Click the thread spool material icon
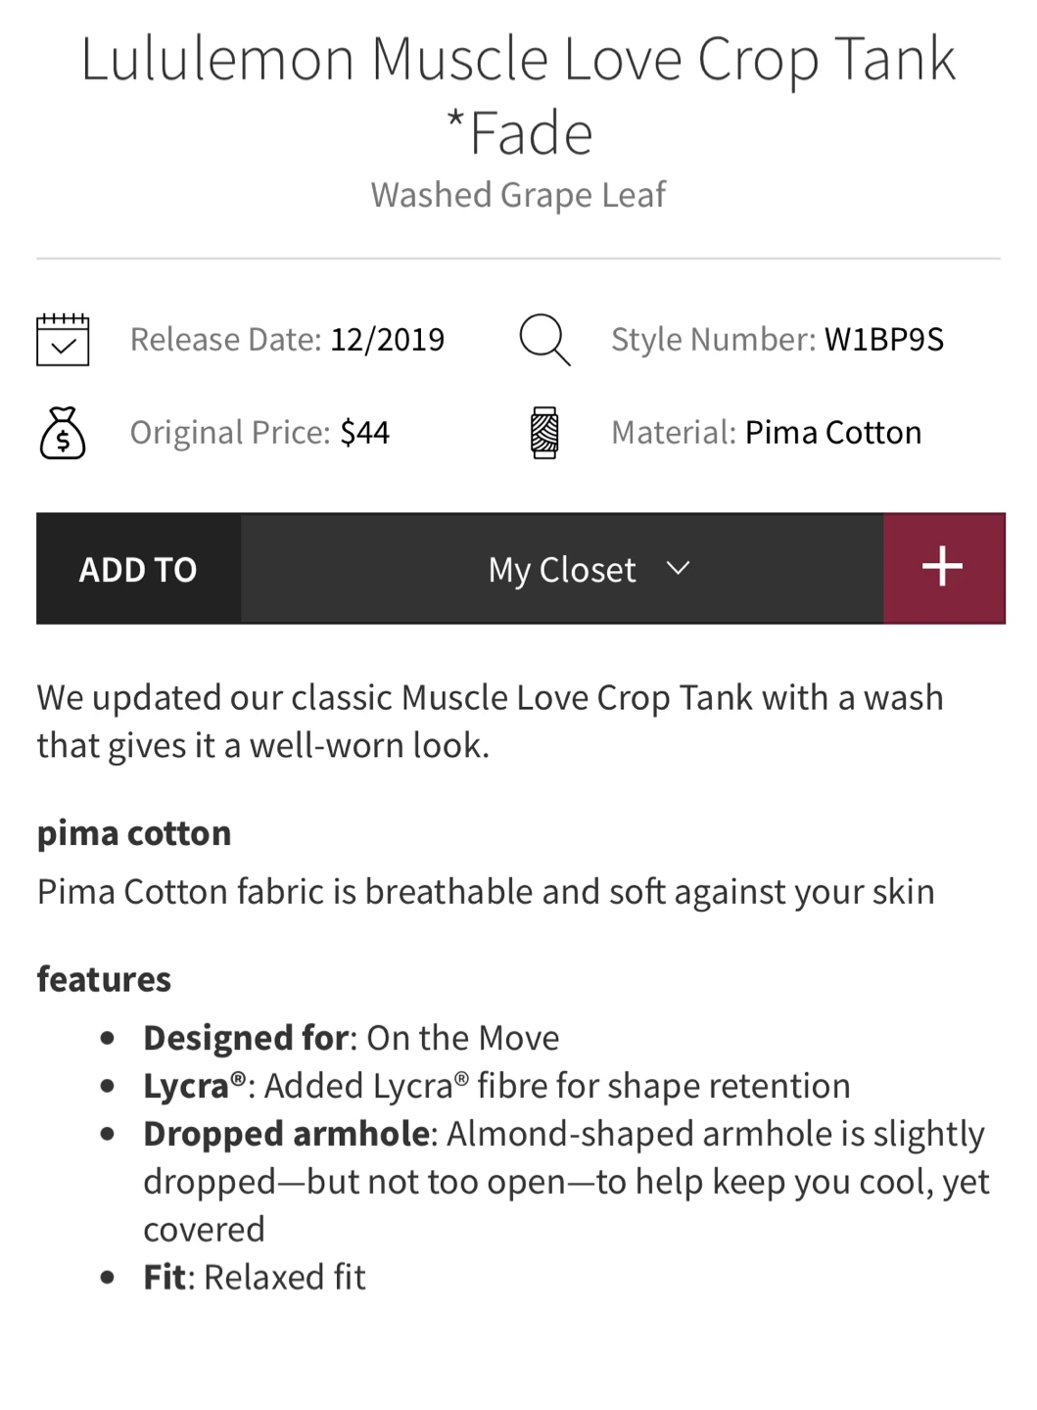Viewport: 1037px width, 1410px height. (544, 433)
